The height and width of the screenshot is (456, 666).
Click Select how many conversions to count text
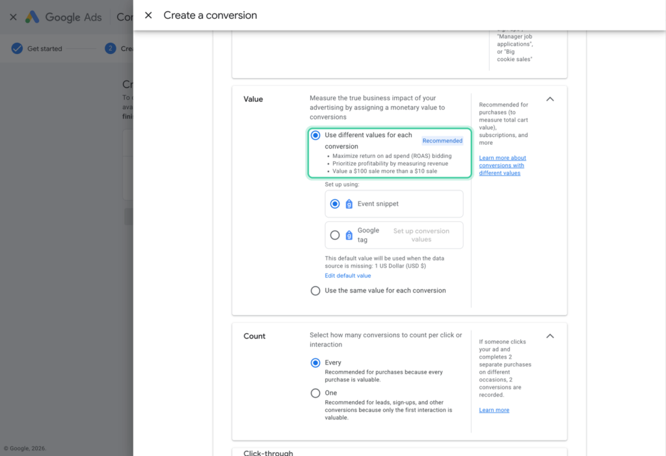tap(386, 340)
